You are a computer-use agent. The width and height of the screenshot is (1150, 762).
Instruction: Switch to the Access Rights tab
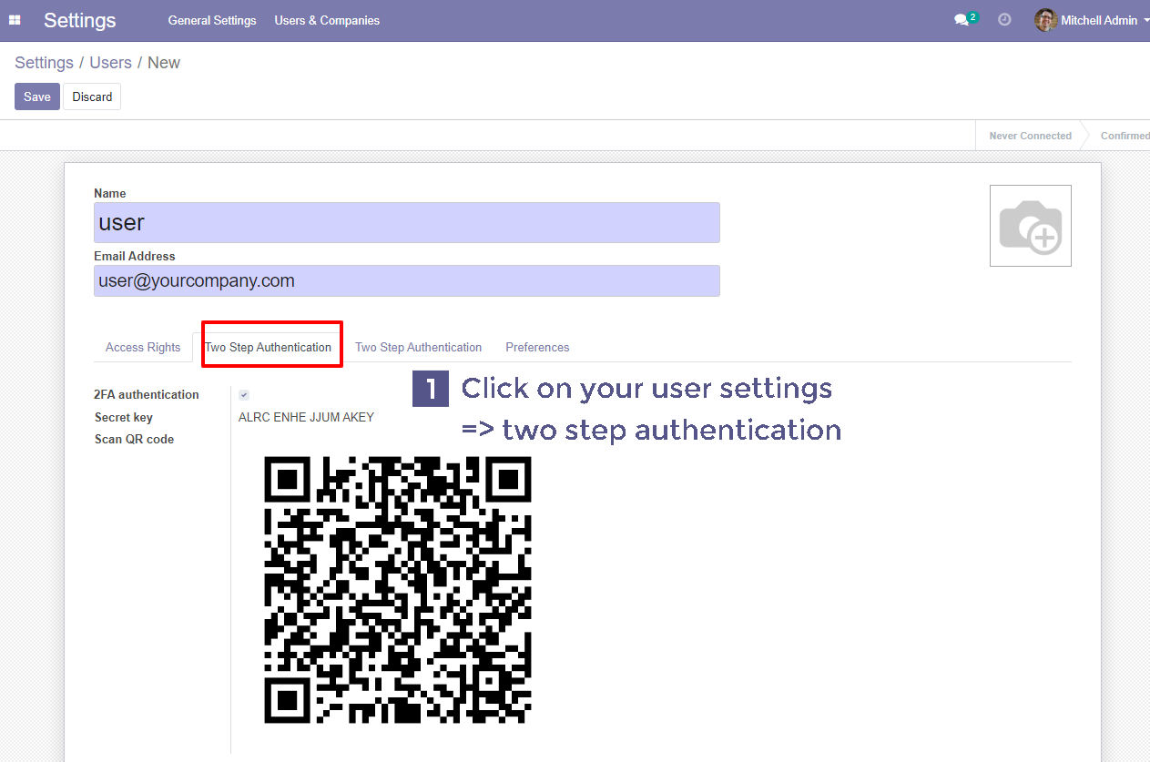(143, 347)
